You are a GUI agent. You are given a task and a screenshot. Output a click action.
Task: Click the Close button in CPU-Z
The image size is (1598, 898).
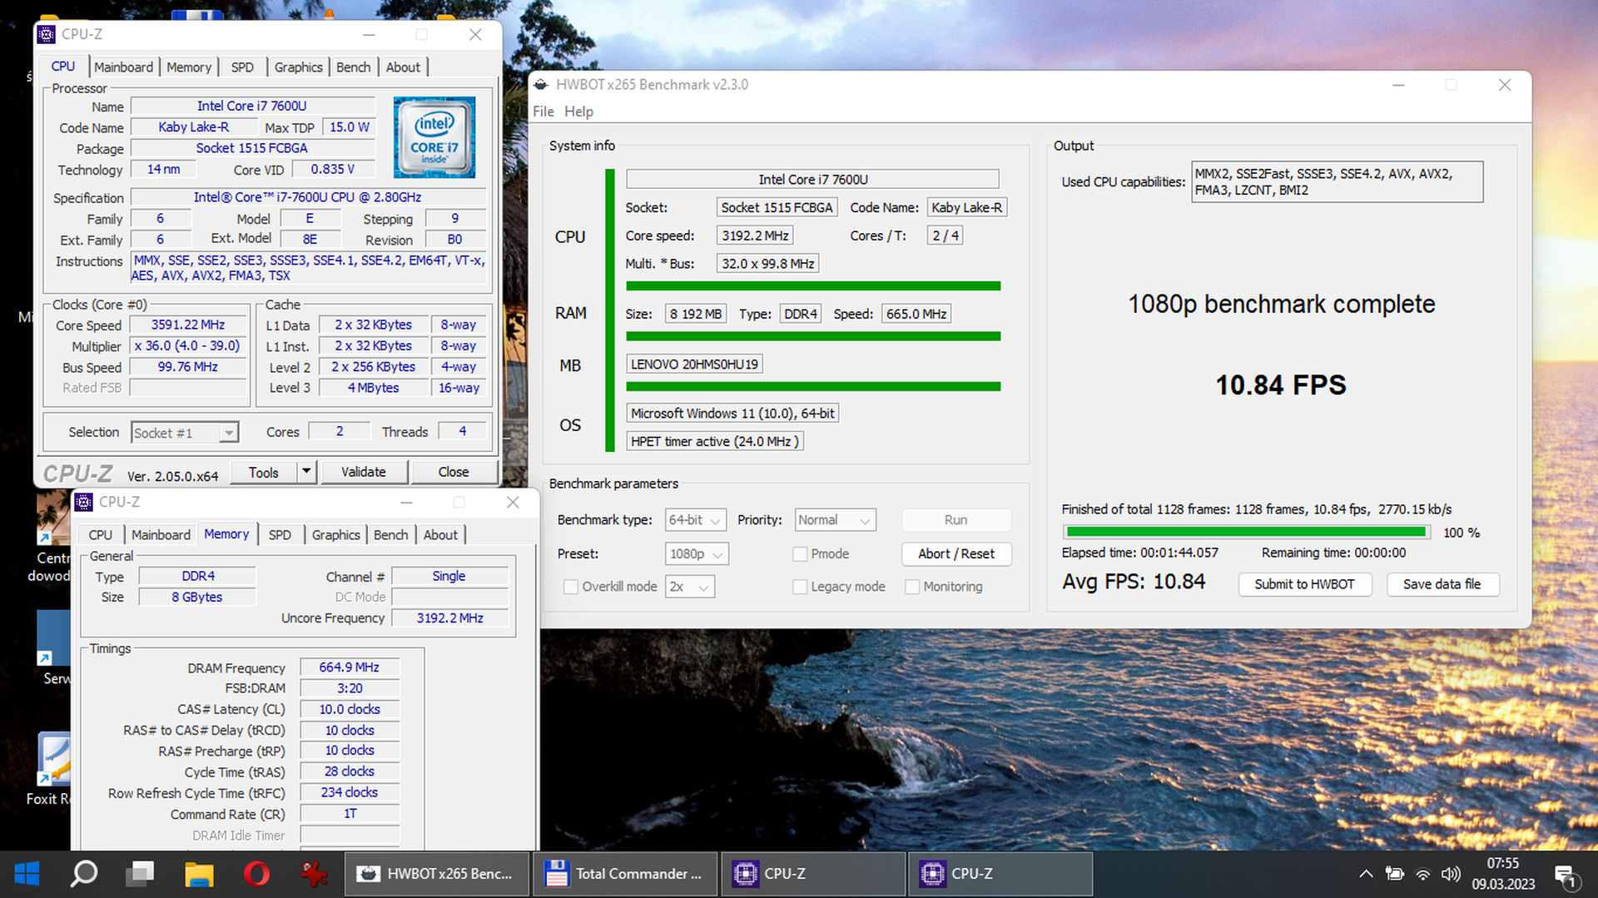click(x=454, y=472)
